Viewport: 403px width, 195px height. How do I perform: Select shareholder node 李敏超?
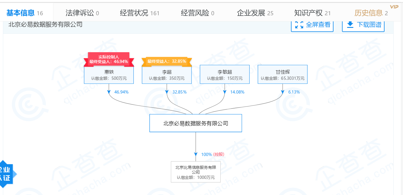(225, 74)
